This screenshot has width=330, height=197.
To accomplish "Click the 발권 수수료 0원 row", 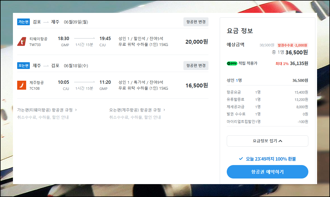I will (x=267, y=114).
